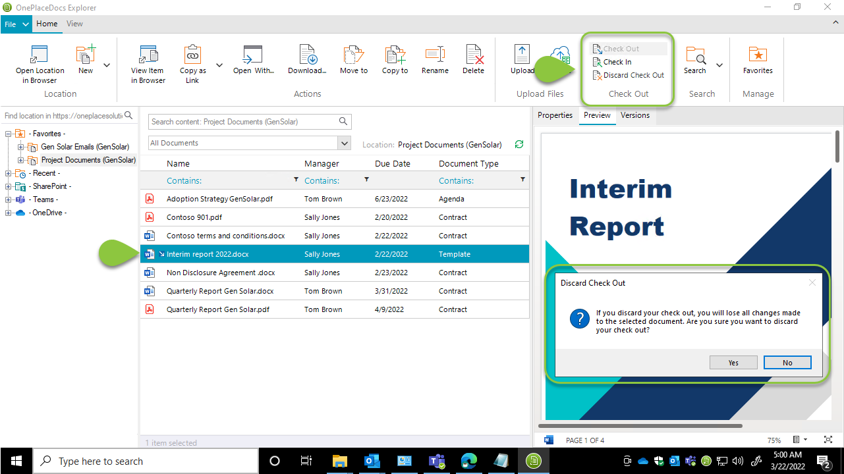Click the Favorites star icon in ribbon
Viewport: 844px width, 474px height.
coord(758,55)
